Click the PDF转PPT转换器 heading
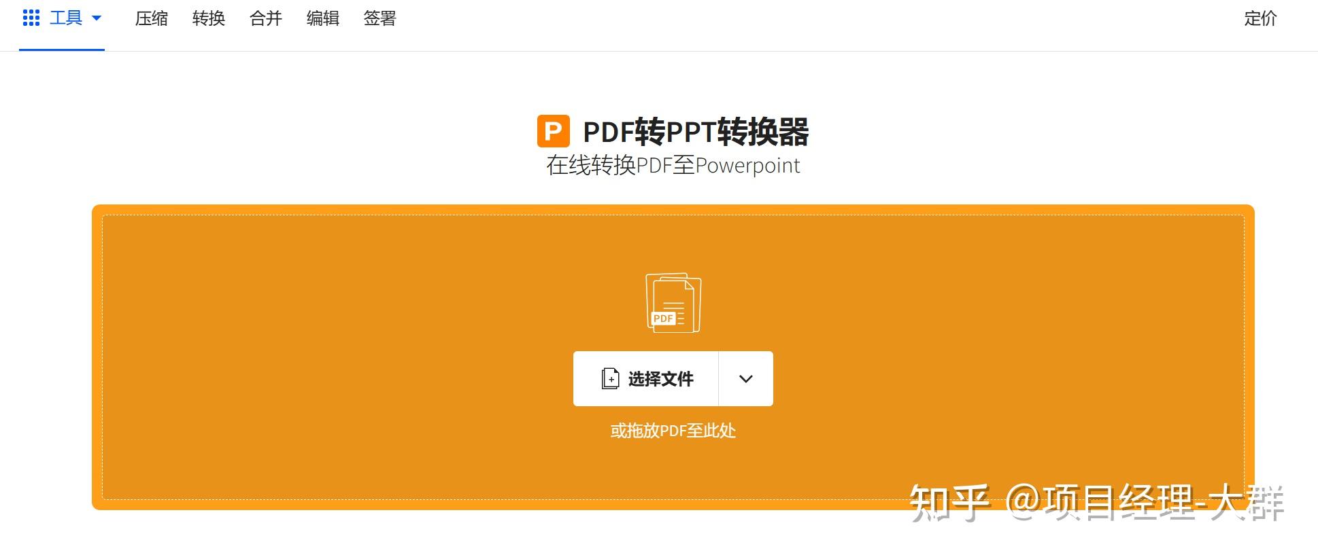 696,132
